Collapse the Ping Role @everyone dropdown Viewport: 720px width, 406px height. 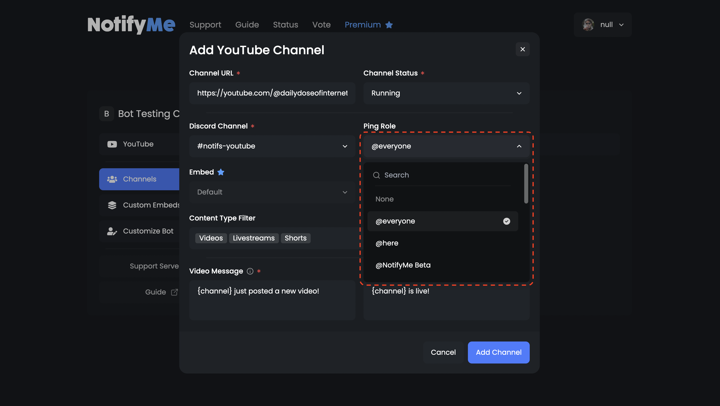446,146
